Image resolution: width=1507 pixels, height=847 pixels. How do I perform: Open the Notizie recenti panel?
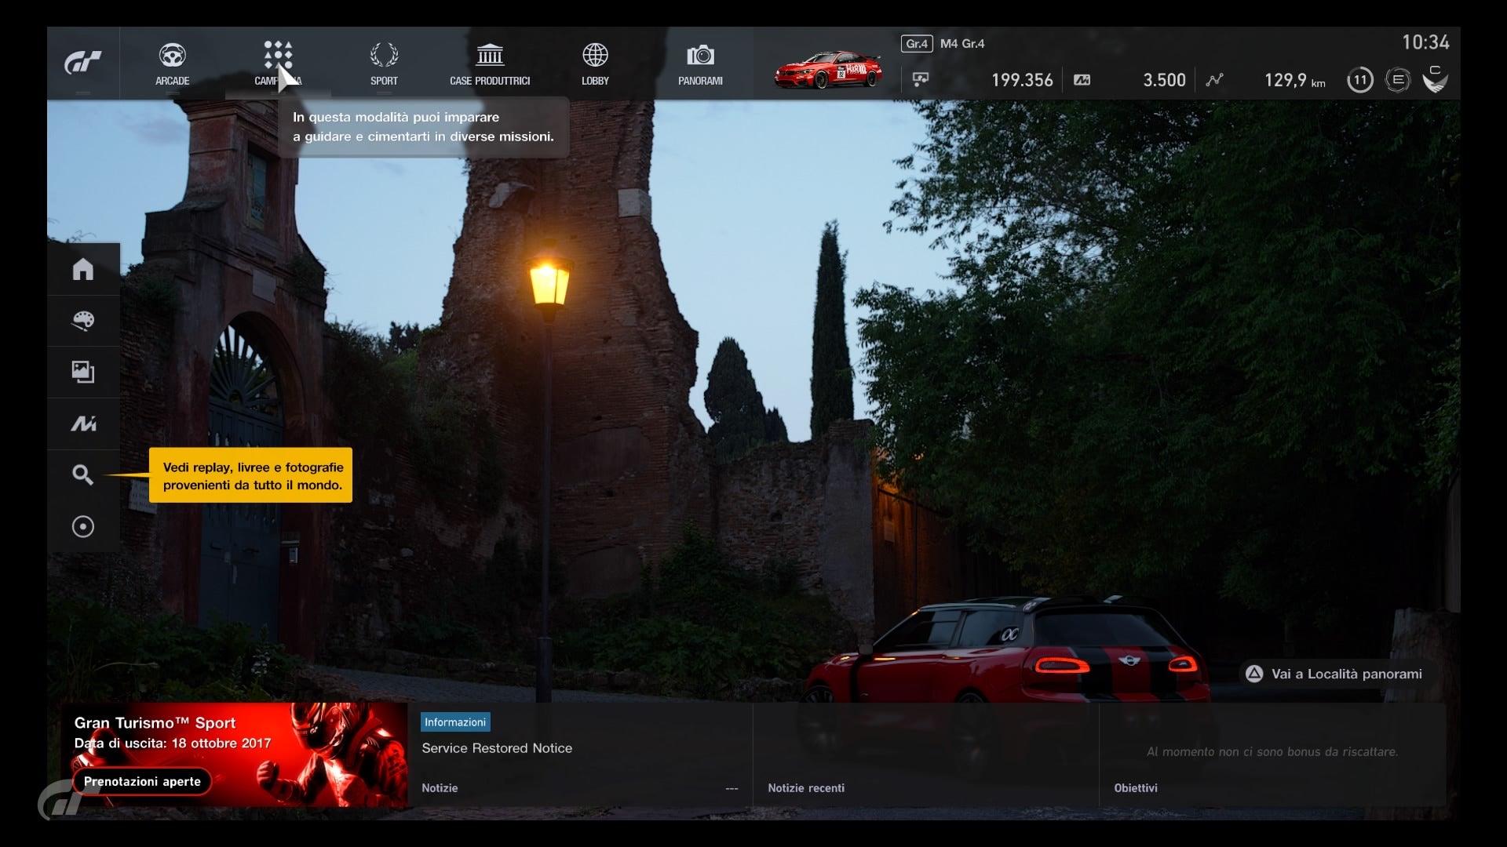point(926,754)
